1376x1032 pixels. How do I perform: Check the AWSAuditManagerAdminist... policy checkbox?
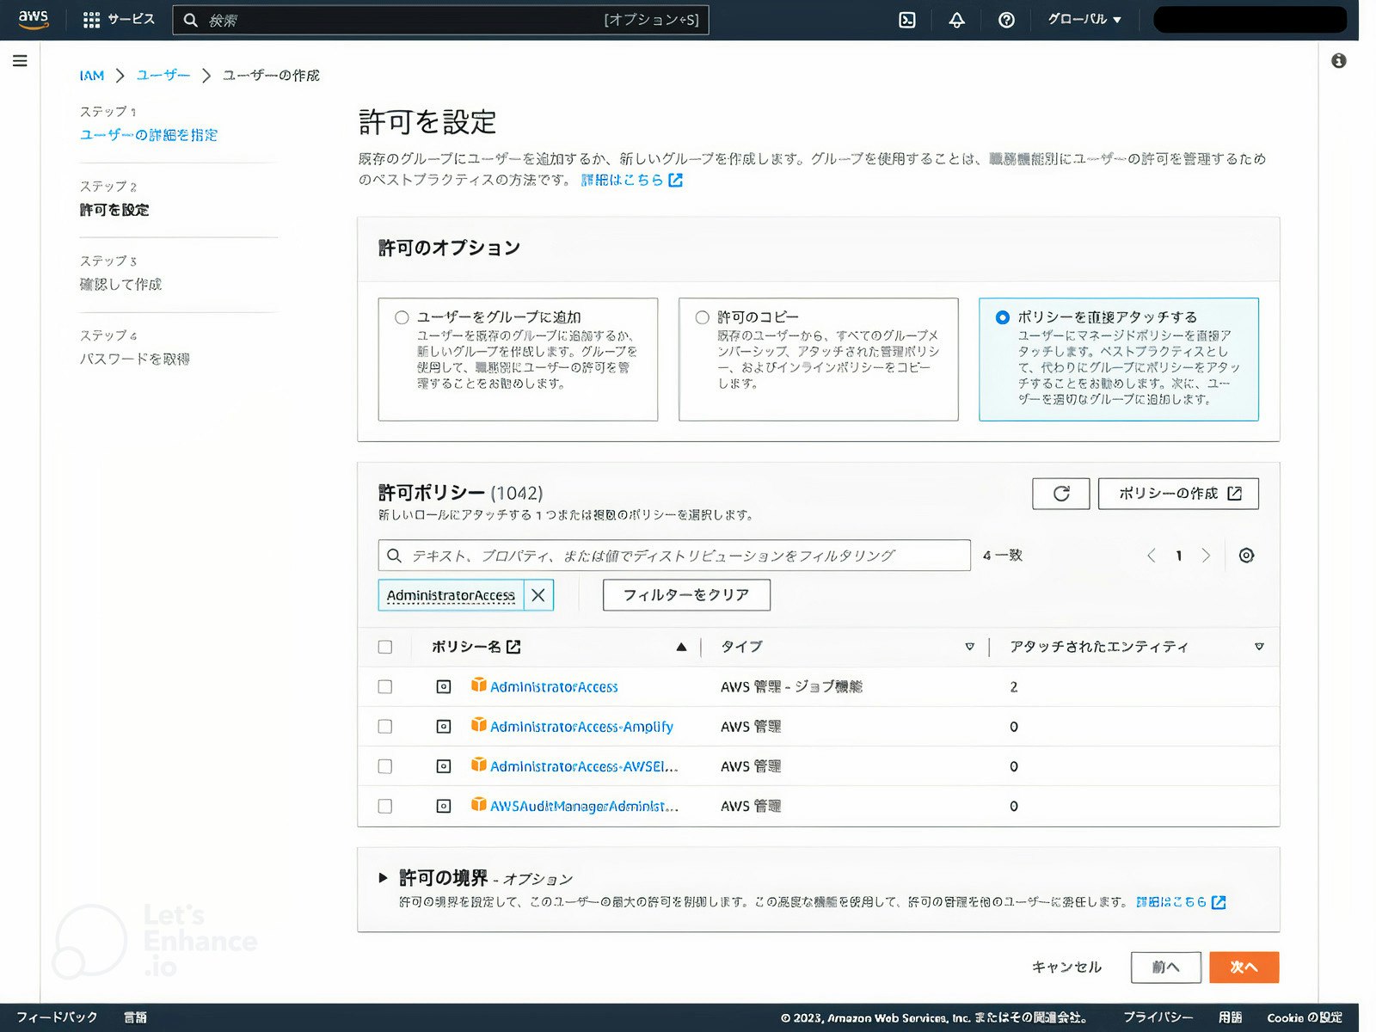tap(385, 807)
